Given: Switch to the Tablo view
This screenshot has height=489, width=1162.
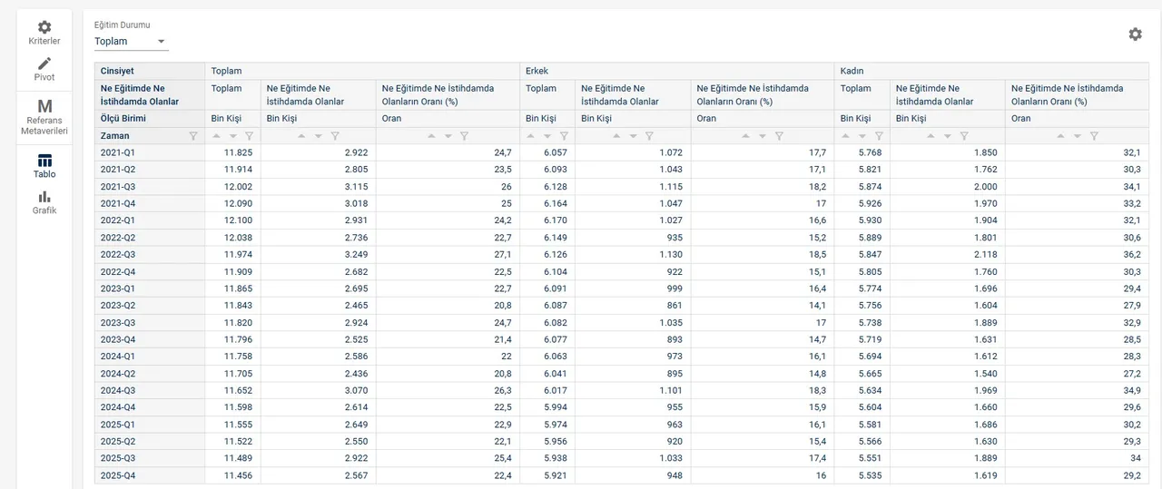Looking at the screenshot, I should pyautogui.click(x=44, y=166).
